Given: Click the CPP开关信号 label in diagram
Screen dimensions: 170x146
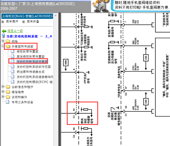Looking at the screenshot, I should (x=87, y=78).
